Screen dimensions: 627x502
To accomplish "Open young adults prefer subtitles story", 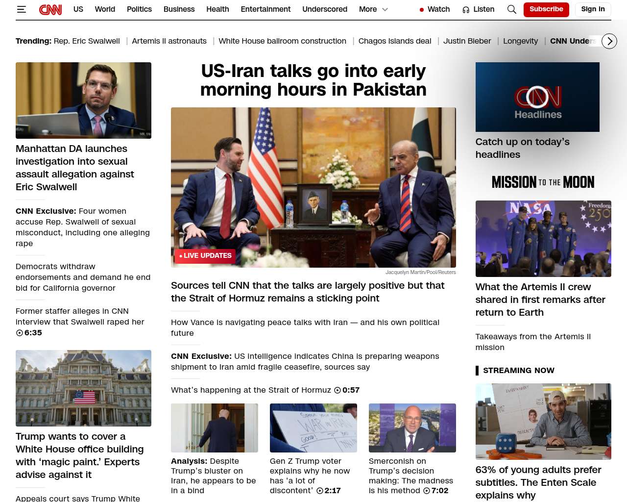I will pos(538,482).
